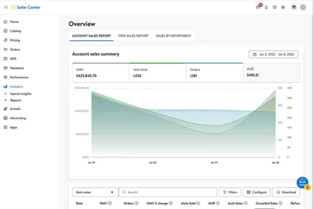Click the Growth icon in sidebar
Image resolution: width=314 pixels, height=209 pixels.
coord(5,109)
